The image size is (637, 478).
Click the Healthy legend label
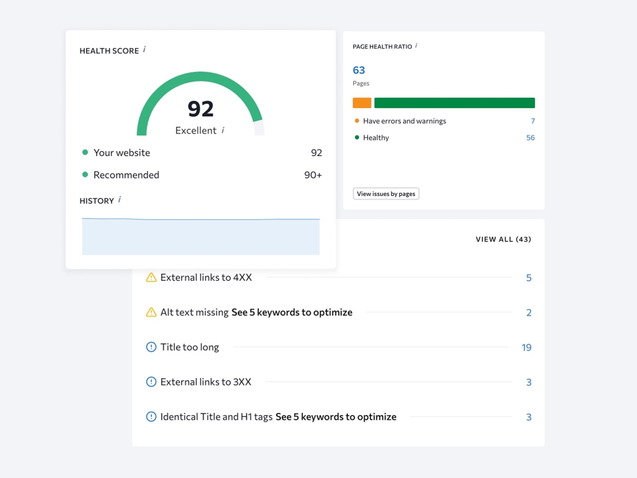(376, 137)
